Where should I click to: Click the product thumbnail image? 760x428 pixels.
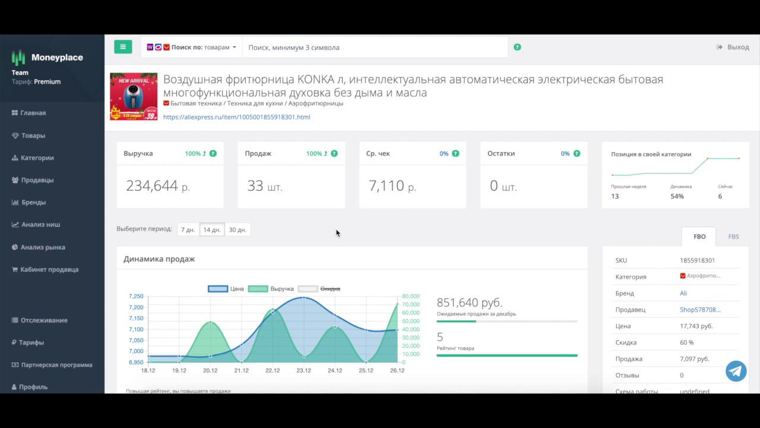click(134, 97)
